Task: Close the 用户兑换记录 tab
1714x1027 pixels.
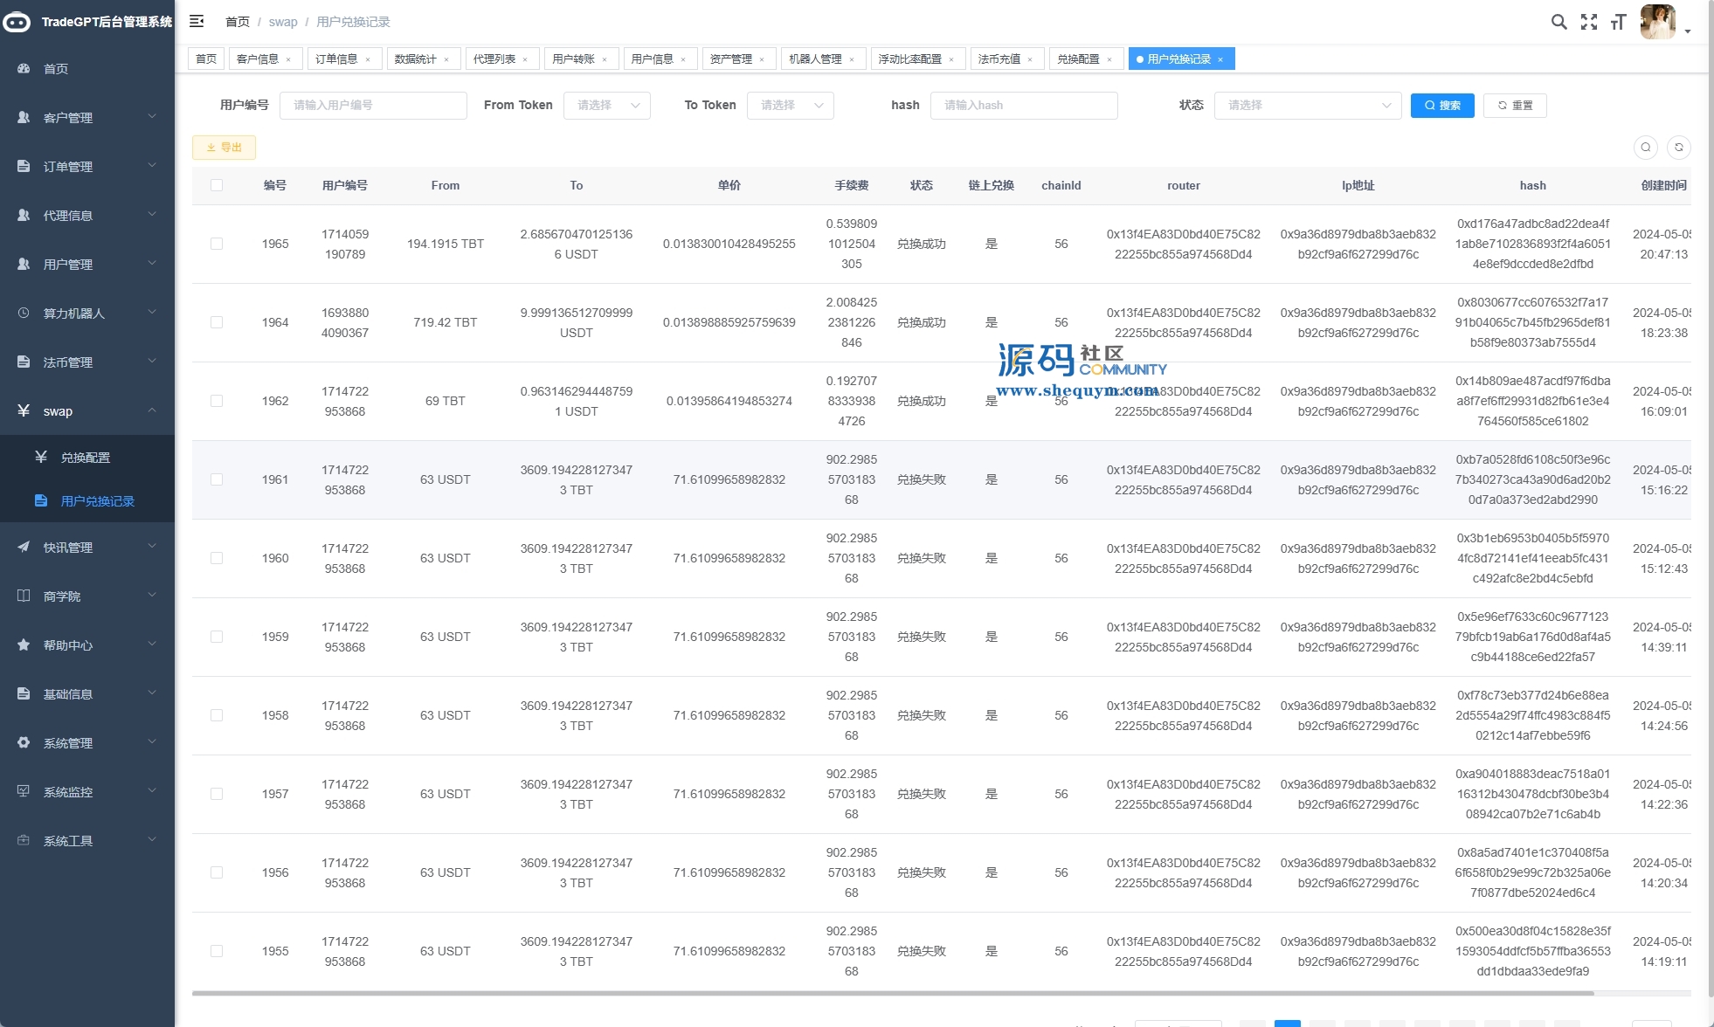Action: [1220, 59]
